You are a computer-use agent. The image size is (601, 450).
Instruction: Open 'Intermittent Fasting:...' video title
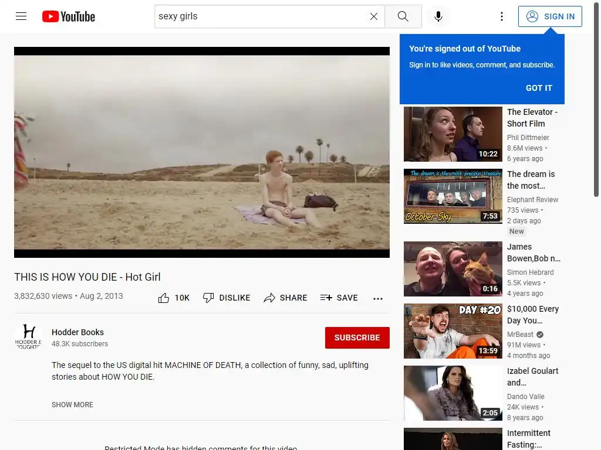pyautogui.click(x=529, y=438)
